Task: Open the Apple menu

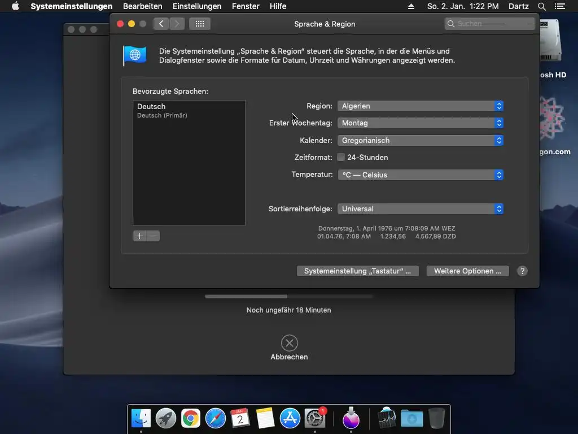Action: click(15, 6)
